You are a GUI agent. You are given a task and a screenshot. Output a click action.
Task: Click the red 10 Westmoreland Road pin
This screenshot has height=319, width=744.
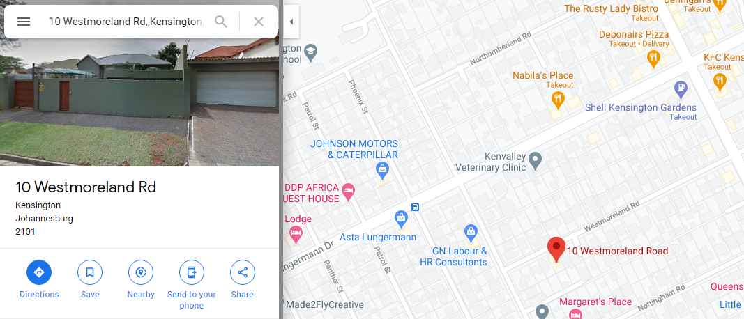[x=556, y=249]
